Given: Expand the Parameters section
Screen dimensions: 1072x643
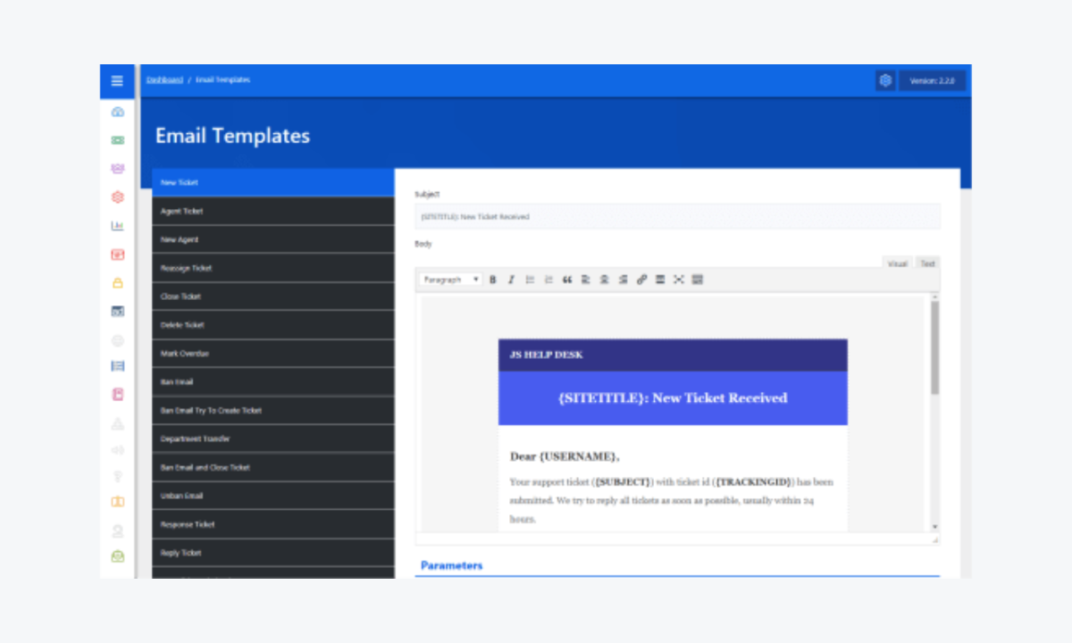Looking at the screenshot, I should click(x=451, y=565).
